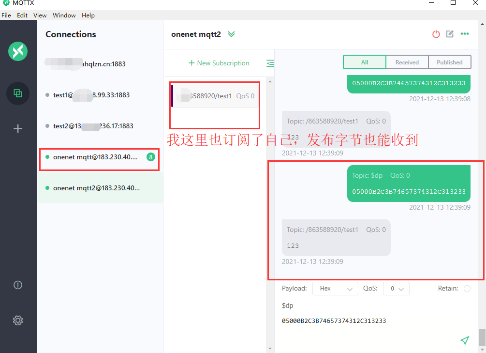Select the test2 connection
The height and width of the screenshot is (353, 486).
click(100, 126)
